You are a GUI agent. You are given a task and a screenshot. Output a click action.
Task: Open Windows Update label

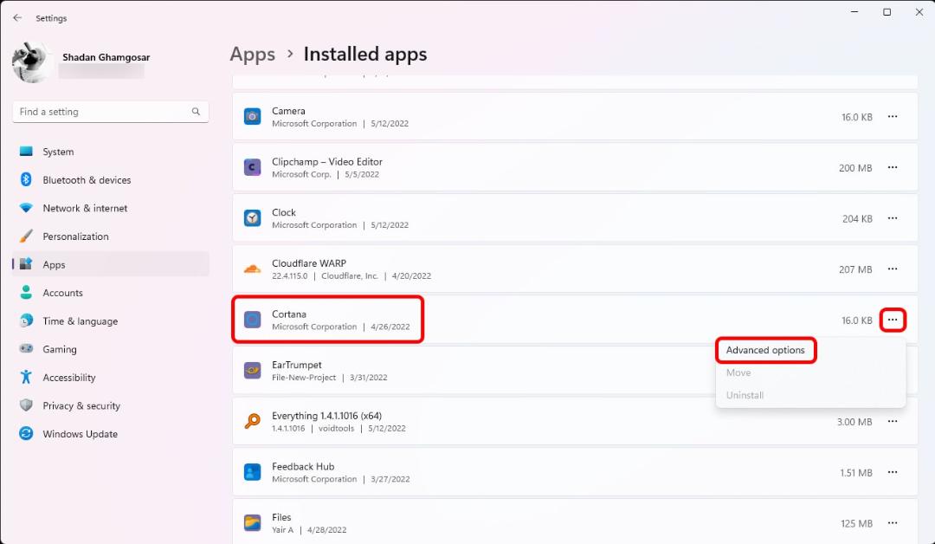(80, 434)
